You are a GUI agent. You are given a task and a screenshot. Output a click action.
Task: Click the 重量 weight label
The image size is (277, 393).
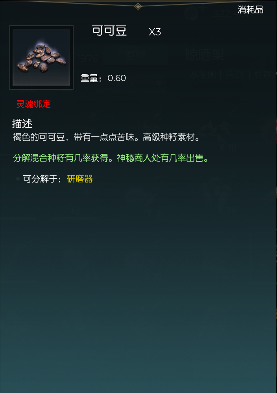tap(91, 78)
